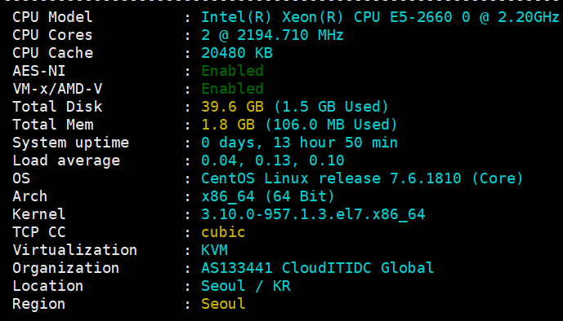563x321 pixels.
Task: Select the Intel(R) Xeon(R) CPU E5-2660 value
Action: (x=380, y=17)
